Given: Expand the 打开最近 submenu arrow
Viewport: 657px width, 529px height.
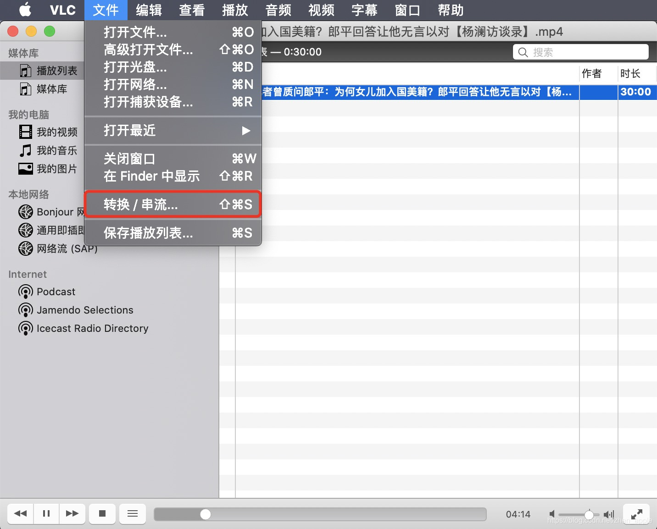Looking at the screenshot, I should click(x=246, y=131).
